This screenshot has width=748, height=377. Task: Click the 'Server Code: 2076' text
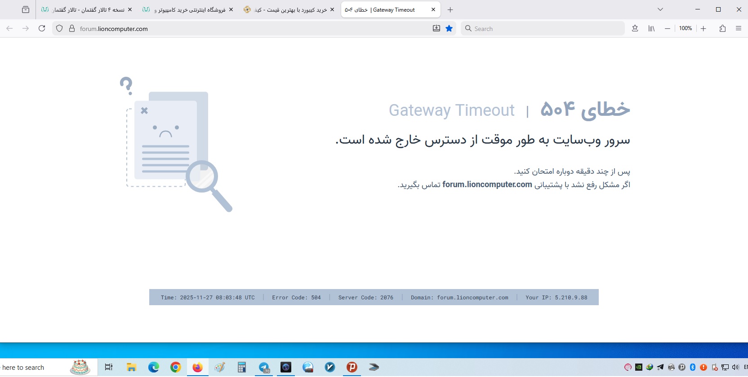366,298
